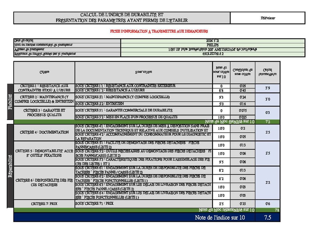This screenshot has height=234, width=312.
Task: Click the 'Téléviseur' product type cell
Action: (268, 18)
